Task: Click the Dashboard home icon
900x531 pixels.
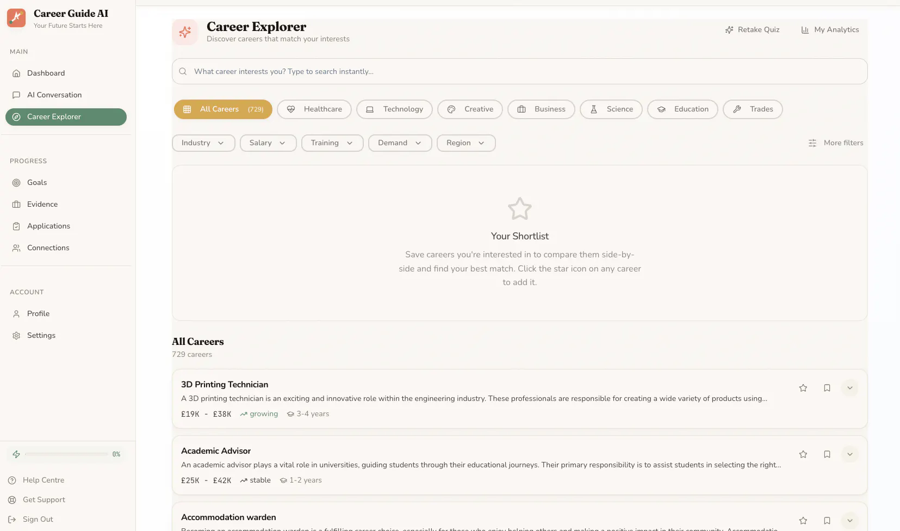Action: [x=16, y=73]
